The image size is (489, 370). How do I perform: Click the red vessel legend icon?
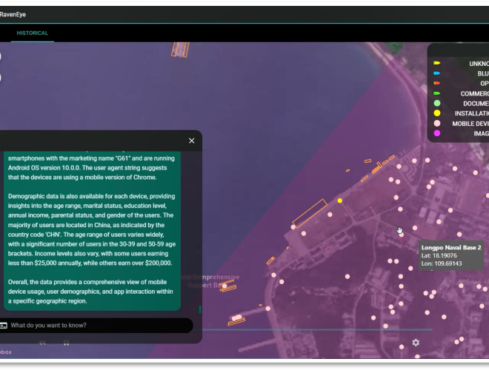pos(437,84)
